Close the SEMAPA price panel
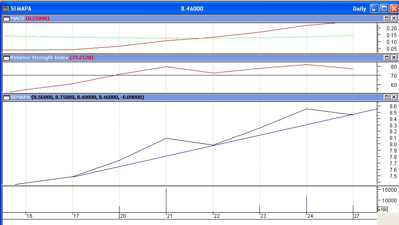The height and width of the screenshot is (225, 399). tap(393, 97)
